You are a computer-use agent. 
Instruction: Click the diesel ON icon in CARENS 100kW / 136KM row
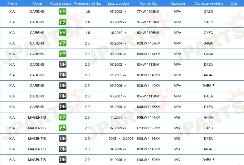coord(62,107)
